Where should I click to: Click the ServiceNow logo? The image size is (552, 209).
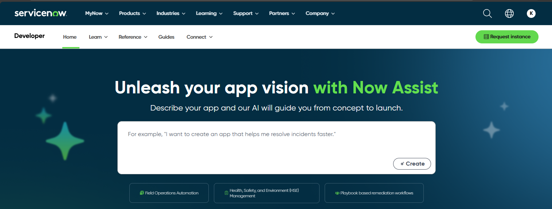point(40,13)
